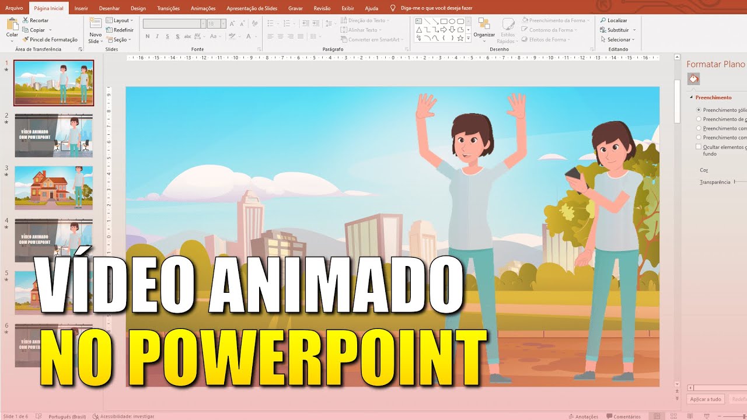Switch to Animações ribbon tab

(x=203, y=8)
